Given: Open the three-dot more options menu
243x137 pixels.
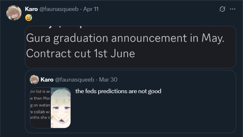Looking at the screenshot, I should (233, 9).
